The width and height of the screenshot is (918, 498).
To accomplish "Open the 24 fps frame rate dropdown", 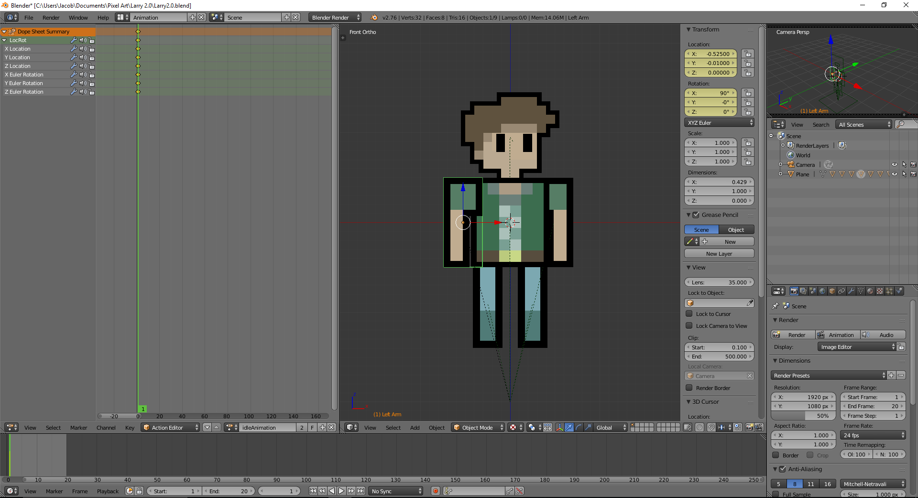I will pos(873,435).
